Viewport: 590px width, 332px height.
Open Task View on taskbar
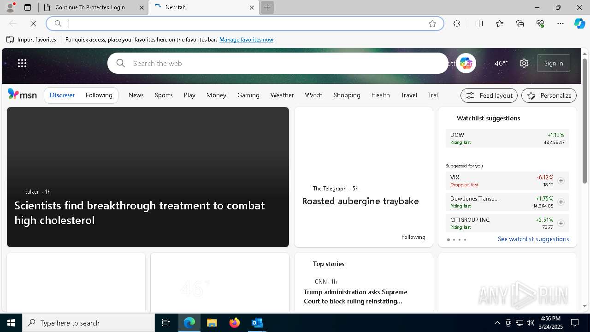pyautogui.click(x=166, y=323)
